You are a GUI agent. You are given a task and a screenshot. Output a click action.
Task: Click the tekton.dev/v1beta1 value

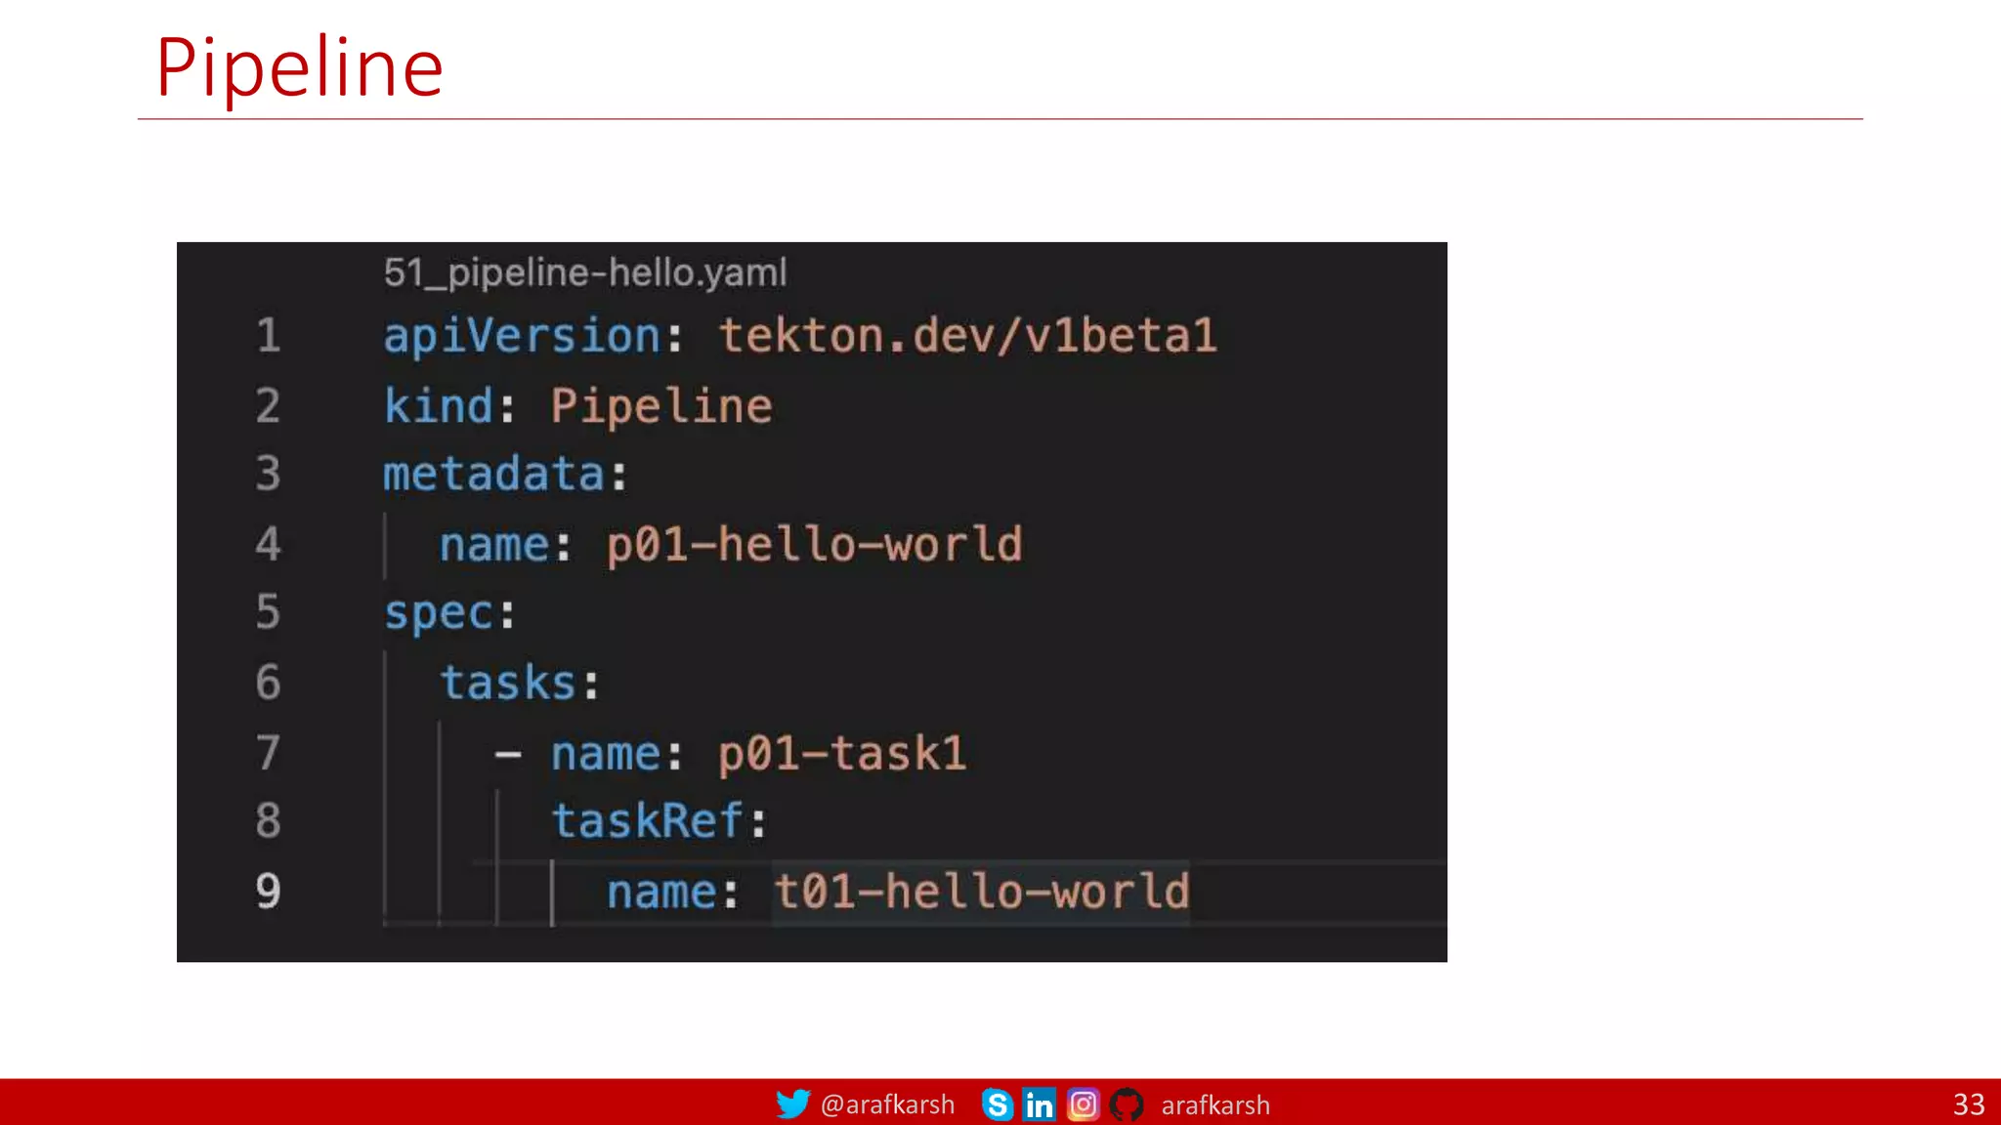point(967,336)
